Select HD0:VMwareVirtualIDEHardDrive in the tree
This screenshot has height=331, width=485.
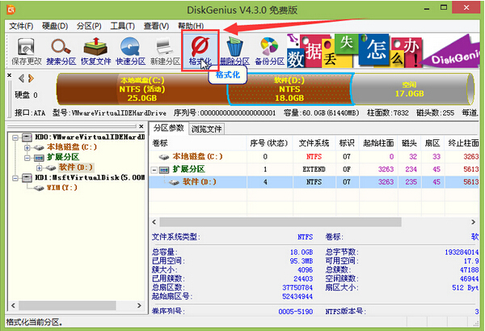click(90, 137)
